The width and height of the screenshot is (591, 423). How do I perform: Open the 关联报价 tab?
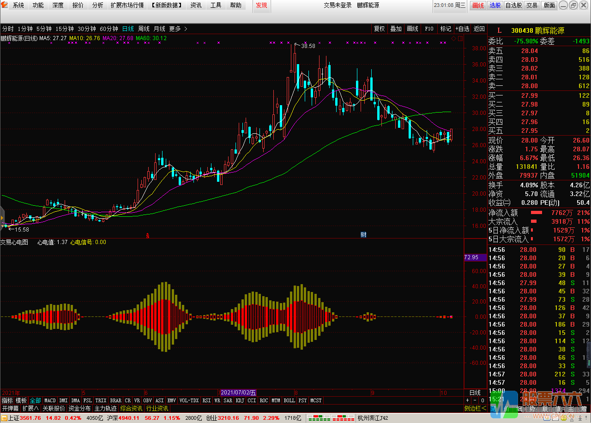point(54,409)
